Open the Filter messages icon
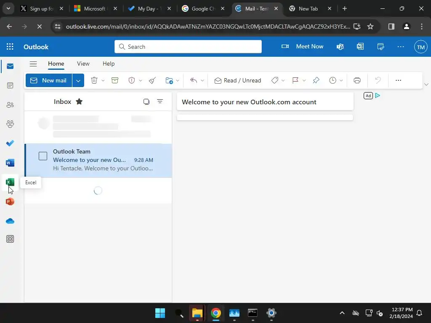Viewport: 431px width, 323px height. [x=160, y=102]
